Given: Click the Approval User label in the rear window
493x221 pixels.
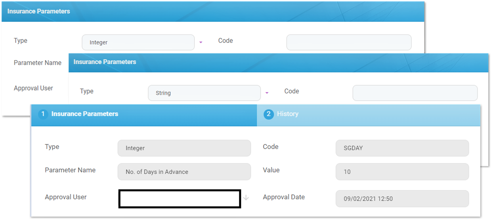Looking at the screenshot, I should coord(33,88).
